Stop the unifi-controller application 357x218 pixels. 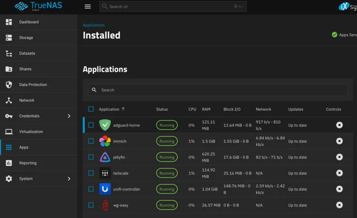tap(339, 189)
